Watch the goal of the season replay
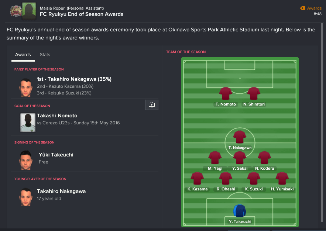Screen dimensions: 326x231 coord(152,105)
